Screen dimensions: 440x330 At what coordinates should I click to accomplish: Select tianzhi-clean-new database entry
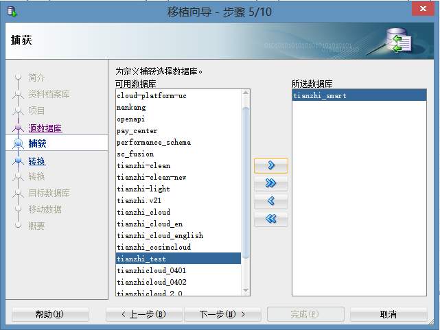pyautogui.click(x=178, y=177)
